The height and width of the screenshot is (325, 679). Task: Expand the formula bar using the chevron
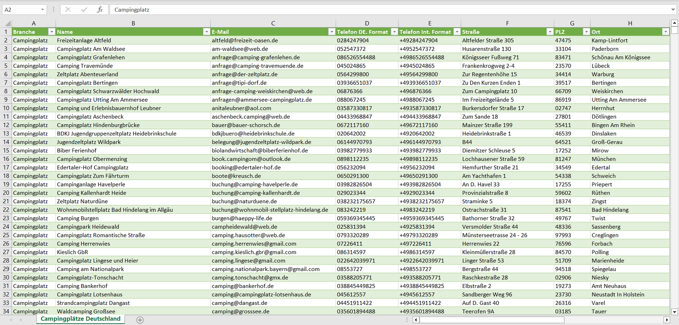[673, 9]
